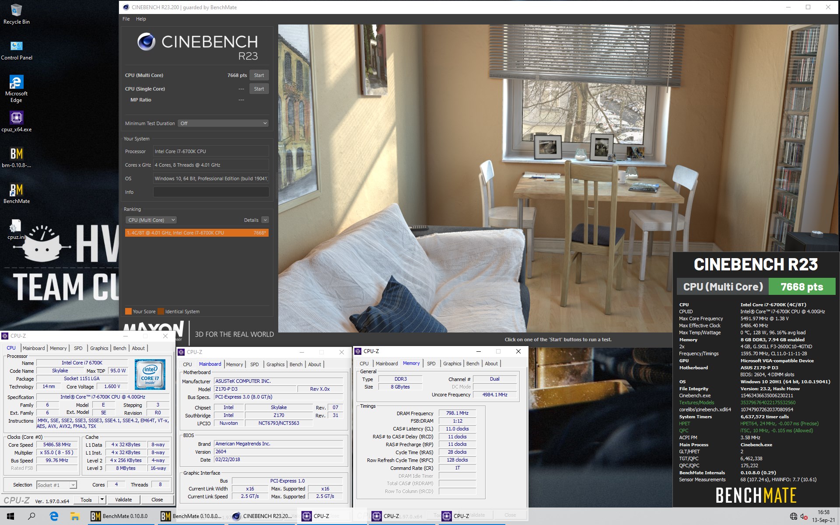Screen dimensions: 840x525
Task: Open Bench tab in CPU-Z mainboard window
Action: [x=296, y=364]
